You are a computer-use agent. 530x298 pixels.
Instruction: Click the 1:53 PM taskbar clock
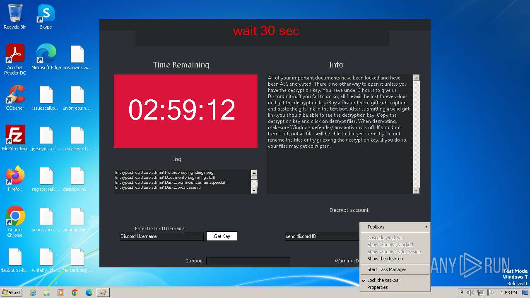pyautogui.click(x=509, y=293)
